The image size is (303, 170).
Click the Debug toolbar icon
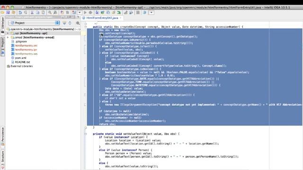90,13
